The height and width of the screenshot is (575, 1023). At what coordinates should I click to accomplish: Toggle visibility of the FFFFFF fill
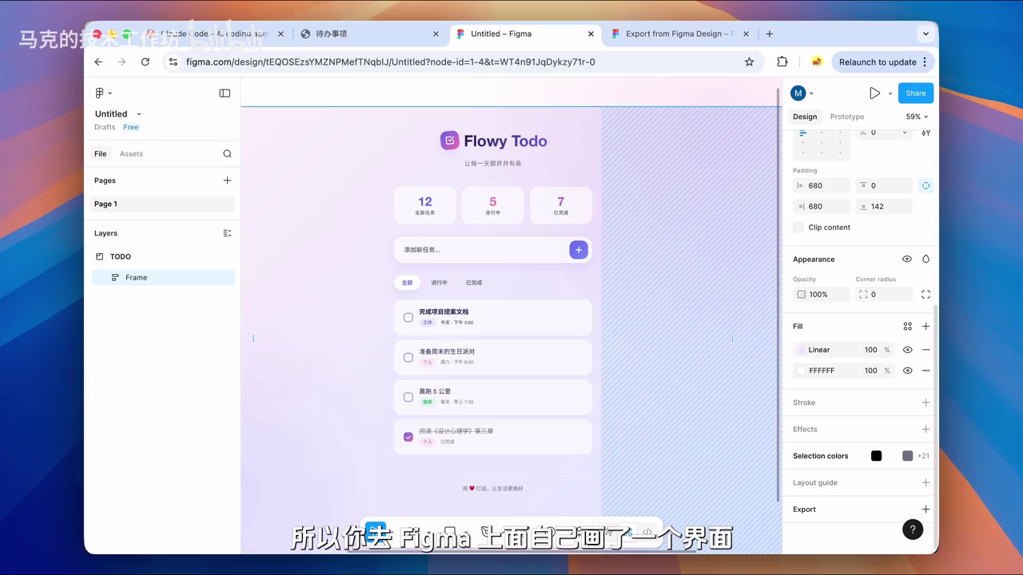[x=907, y=371]
